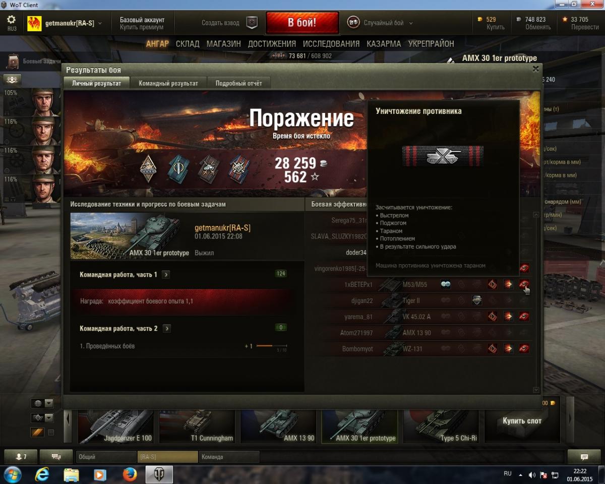
Task: Click the red В бой! button
Action: tap(302, 23)
